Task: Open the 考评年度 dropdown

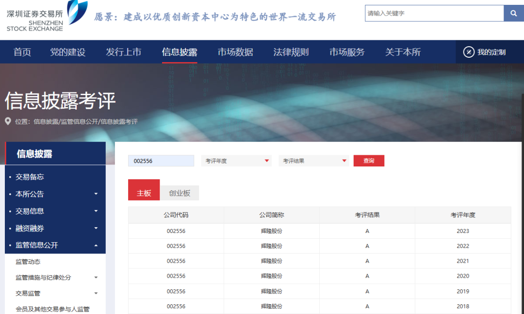Action: pos(237,161)
